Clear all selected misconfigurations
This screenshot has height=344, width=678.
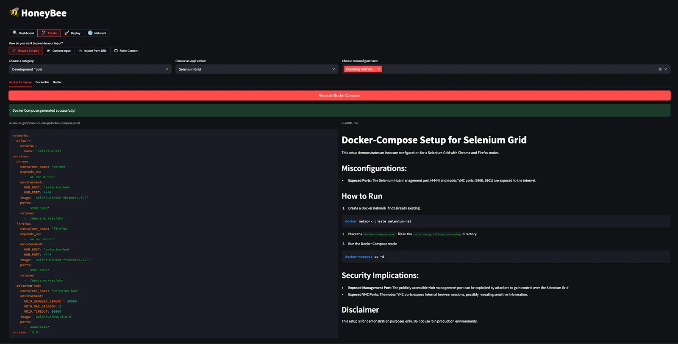pos(660,69)
